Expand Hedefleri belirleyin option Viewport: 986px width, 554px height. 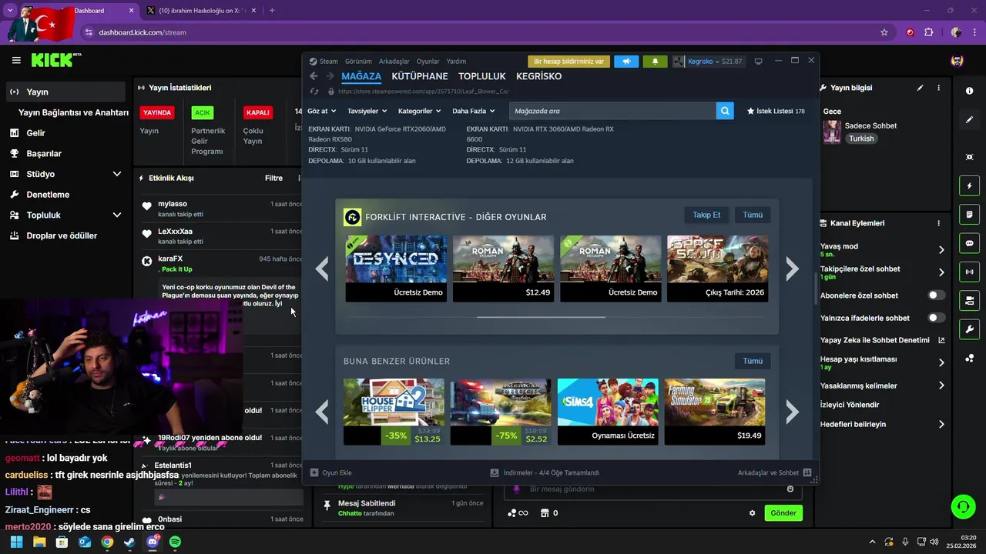coord(941,424)
